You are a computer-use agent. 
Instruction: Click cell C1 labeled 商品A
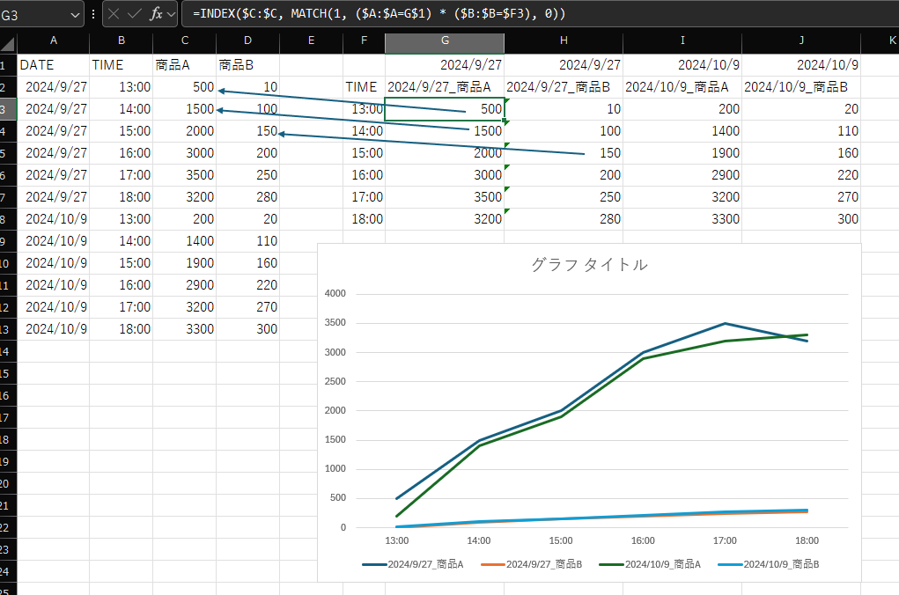(185, 65)
